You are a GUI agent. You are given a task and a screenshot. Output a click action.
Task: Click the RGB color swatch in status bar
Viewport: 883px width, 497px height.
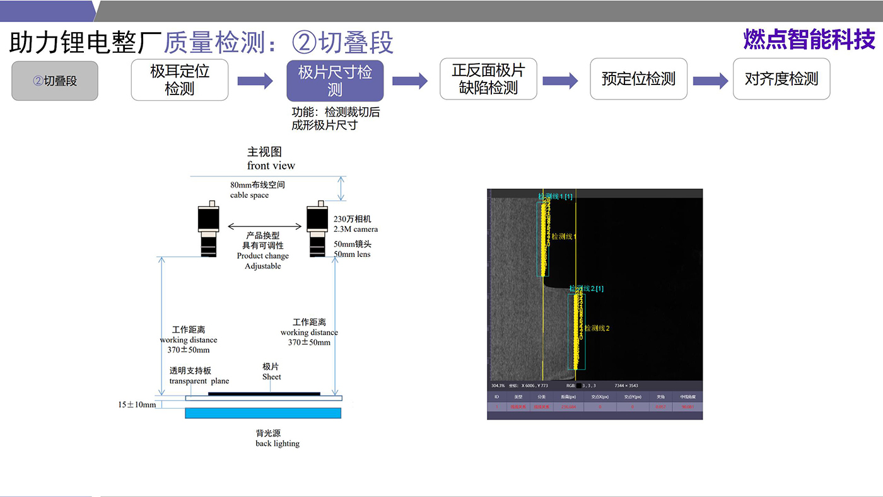pyautogui.click(x=578, y=386)
